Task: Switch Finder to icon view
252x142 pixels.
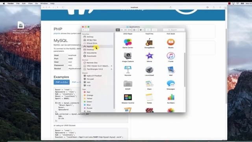Action: [118, 30]
